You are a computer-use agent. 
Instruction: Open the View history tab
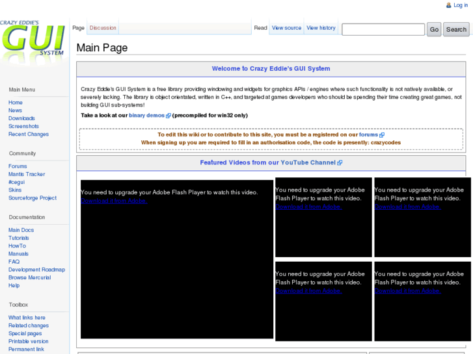coord(321,28)
